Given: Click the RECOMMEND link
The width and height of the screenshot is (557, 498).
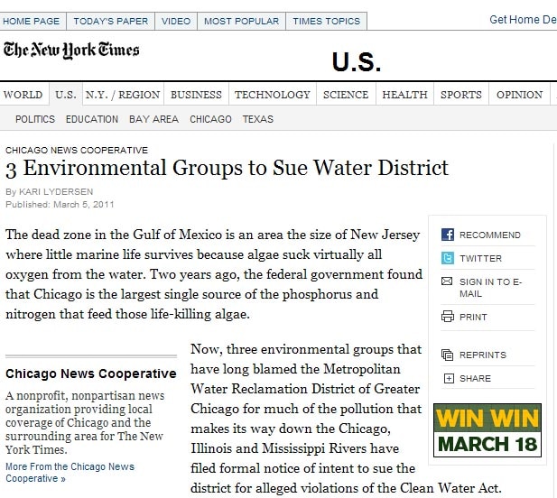Looking at the screenshot, I should 490,235.
